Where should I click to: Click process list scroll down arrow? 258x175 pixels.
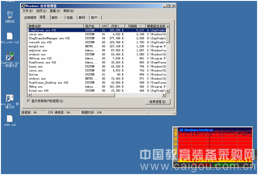(x=168, y=91)
